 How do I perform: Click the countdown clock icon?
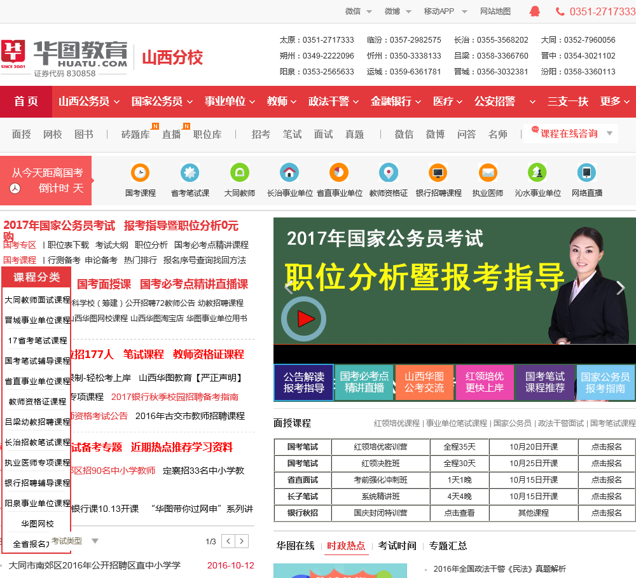(15, 188)
